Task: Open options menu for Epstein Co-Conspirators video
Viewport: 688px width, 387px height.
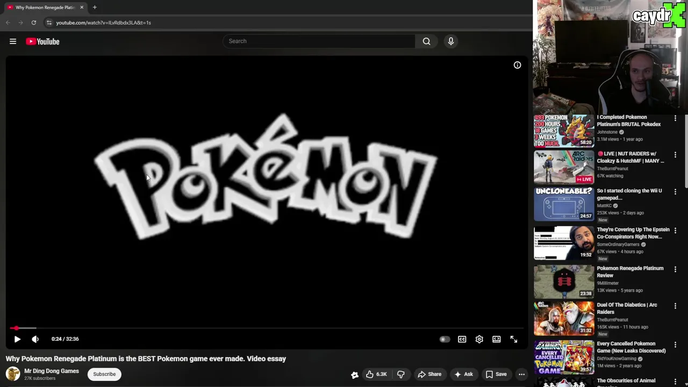Action: (x=675, y=230)
